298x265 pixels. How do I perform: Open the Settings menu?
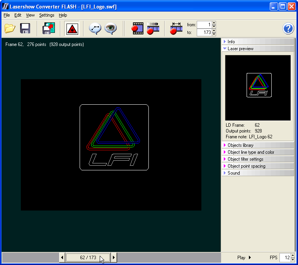tap(47, 15)
